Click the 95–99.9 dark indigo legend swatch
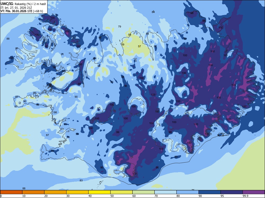Viewport: 265px width, 198px height. [232, 192]
